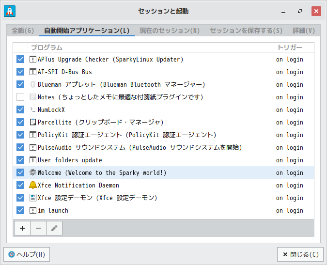
Task: Disable PolicyKit 認証エージェント checkbox
Action: tap(20, 135)
